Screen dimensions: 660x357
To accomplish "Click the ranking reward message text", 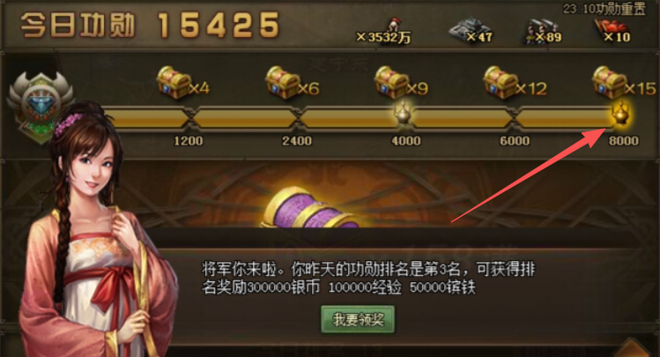I will (x=368, y=278).
